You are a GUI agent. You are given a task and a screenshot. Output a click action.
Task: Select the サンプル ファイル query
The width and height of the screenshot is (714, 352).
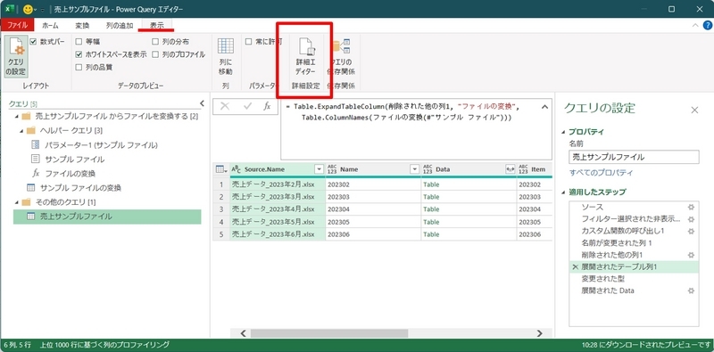pos(75,160)
